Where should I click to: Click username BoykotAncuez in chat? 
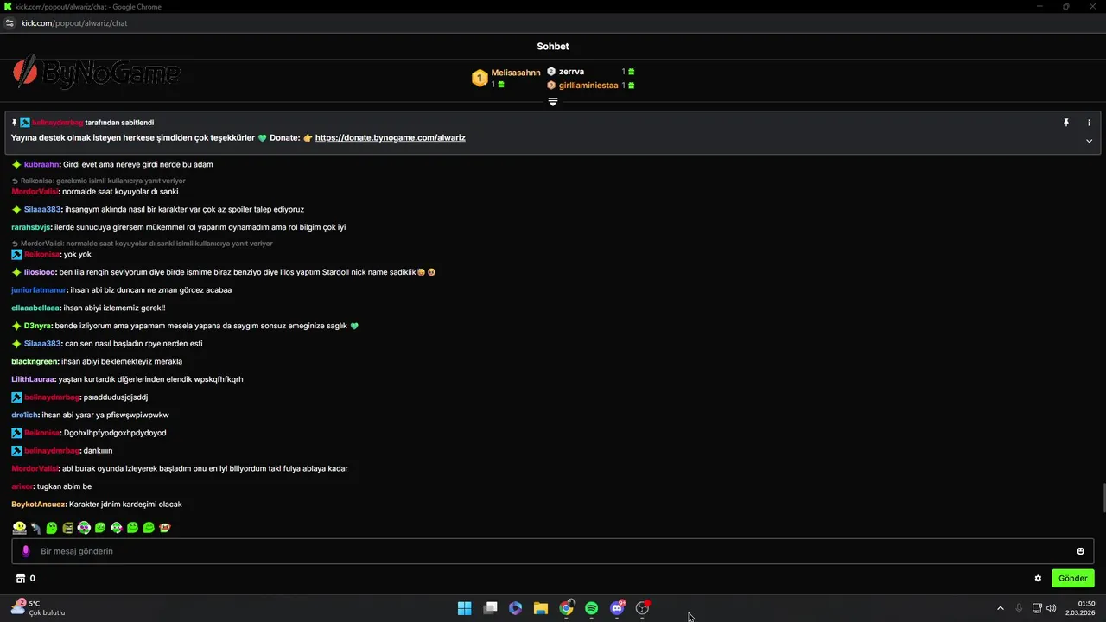[39, 505]
